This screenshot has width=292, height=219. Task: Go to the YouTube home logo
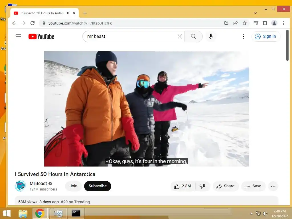(41, 36)
